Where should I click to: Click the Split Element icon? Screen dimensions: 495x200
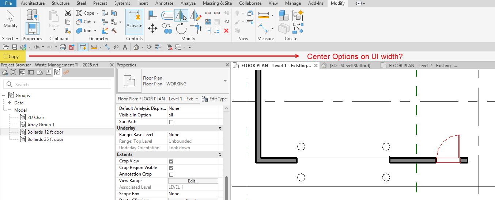click(x=208, y=13)
